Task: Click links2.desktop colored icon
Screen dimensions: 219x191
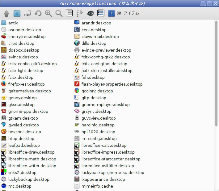Action: point(4,172)
